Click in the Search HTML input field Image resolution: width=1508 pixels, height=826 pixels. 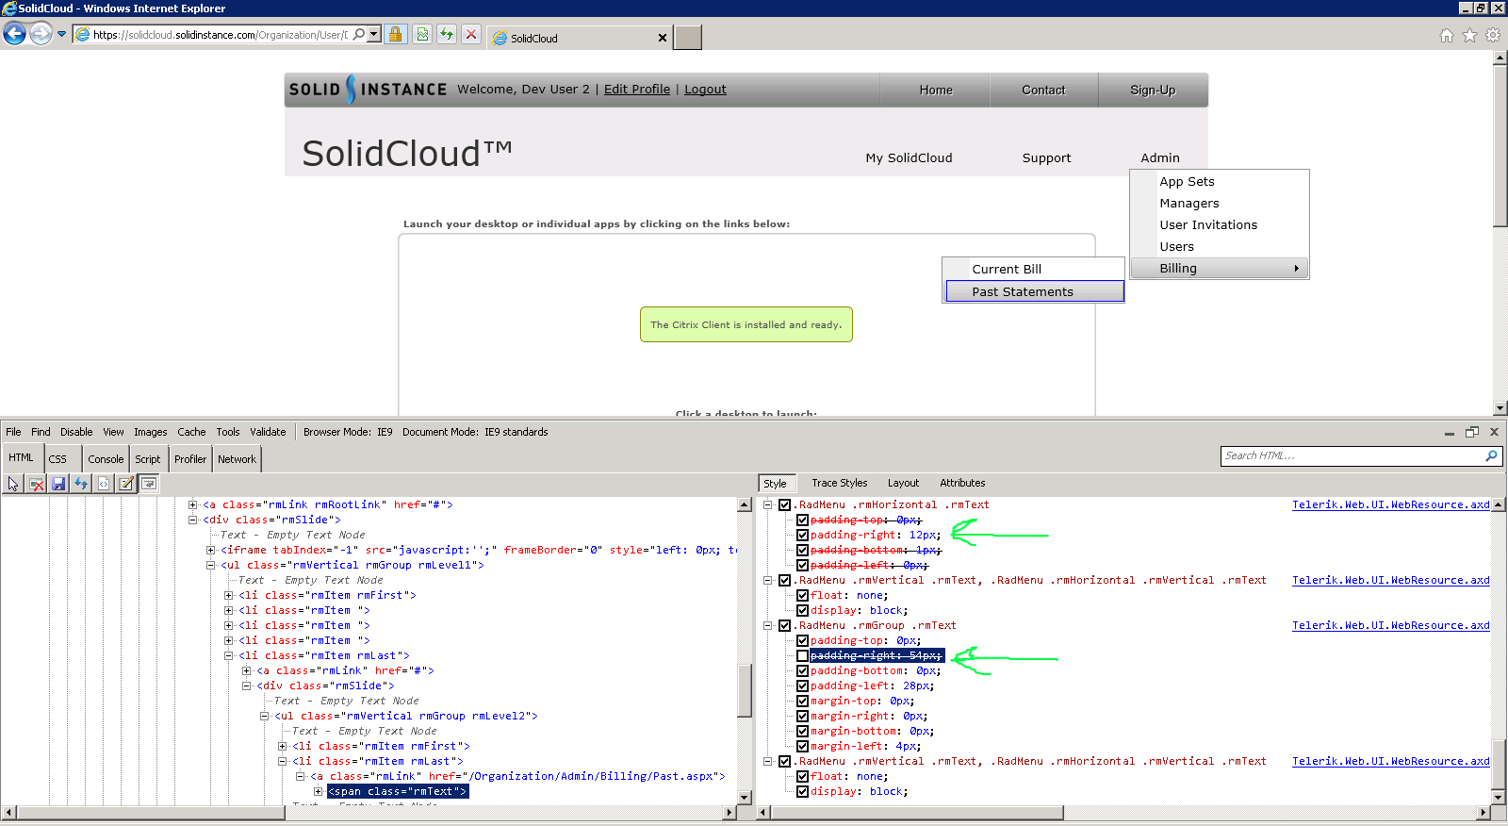pyautogui.click(x=1352, y=455)
